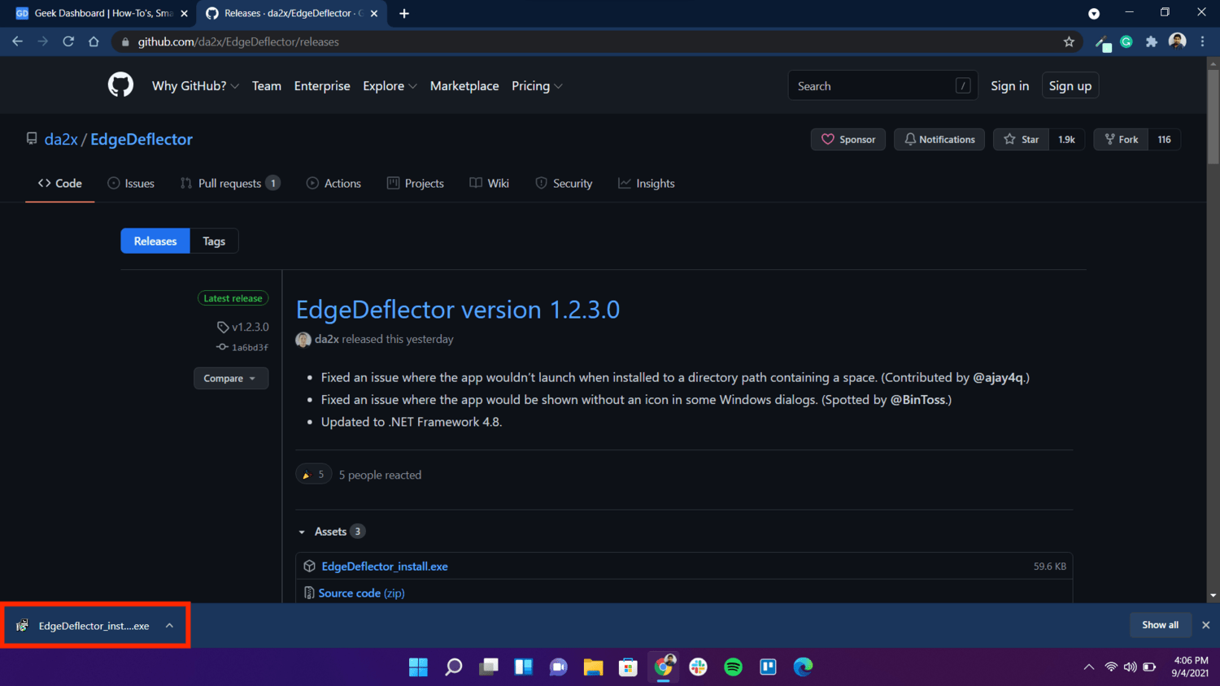This screenshot has height=686, width=1220.
Task: Close the downloads bar
Action: click(1206, 625)
